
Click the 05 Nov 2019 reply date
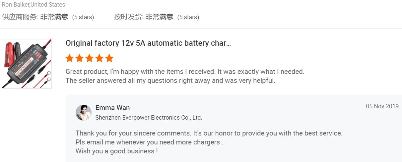(x=382, y=106)
